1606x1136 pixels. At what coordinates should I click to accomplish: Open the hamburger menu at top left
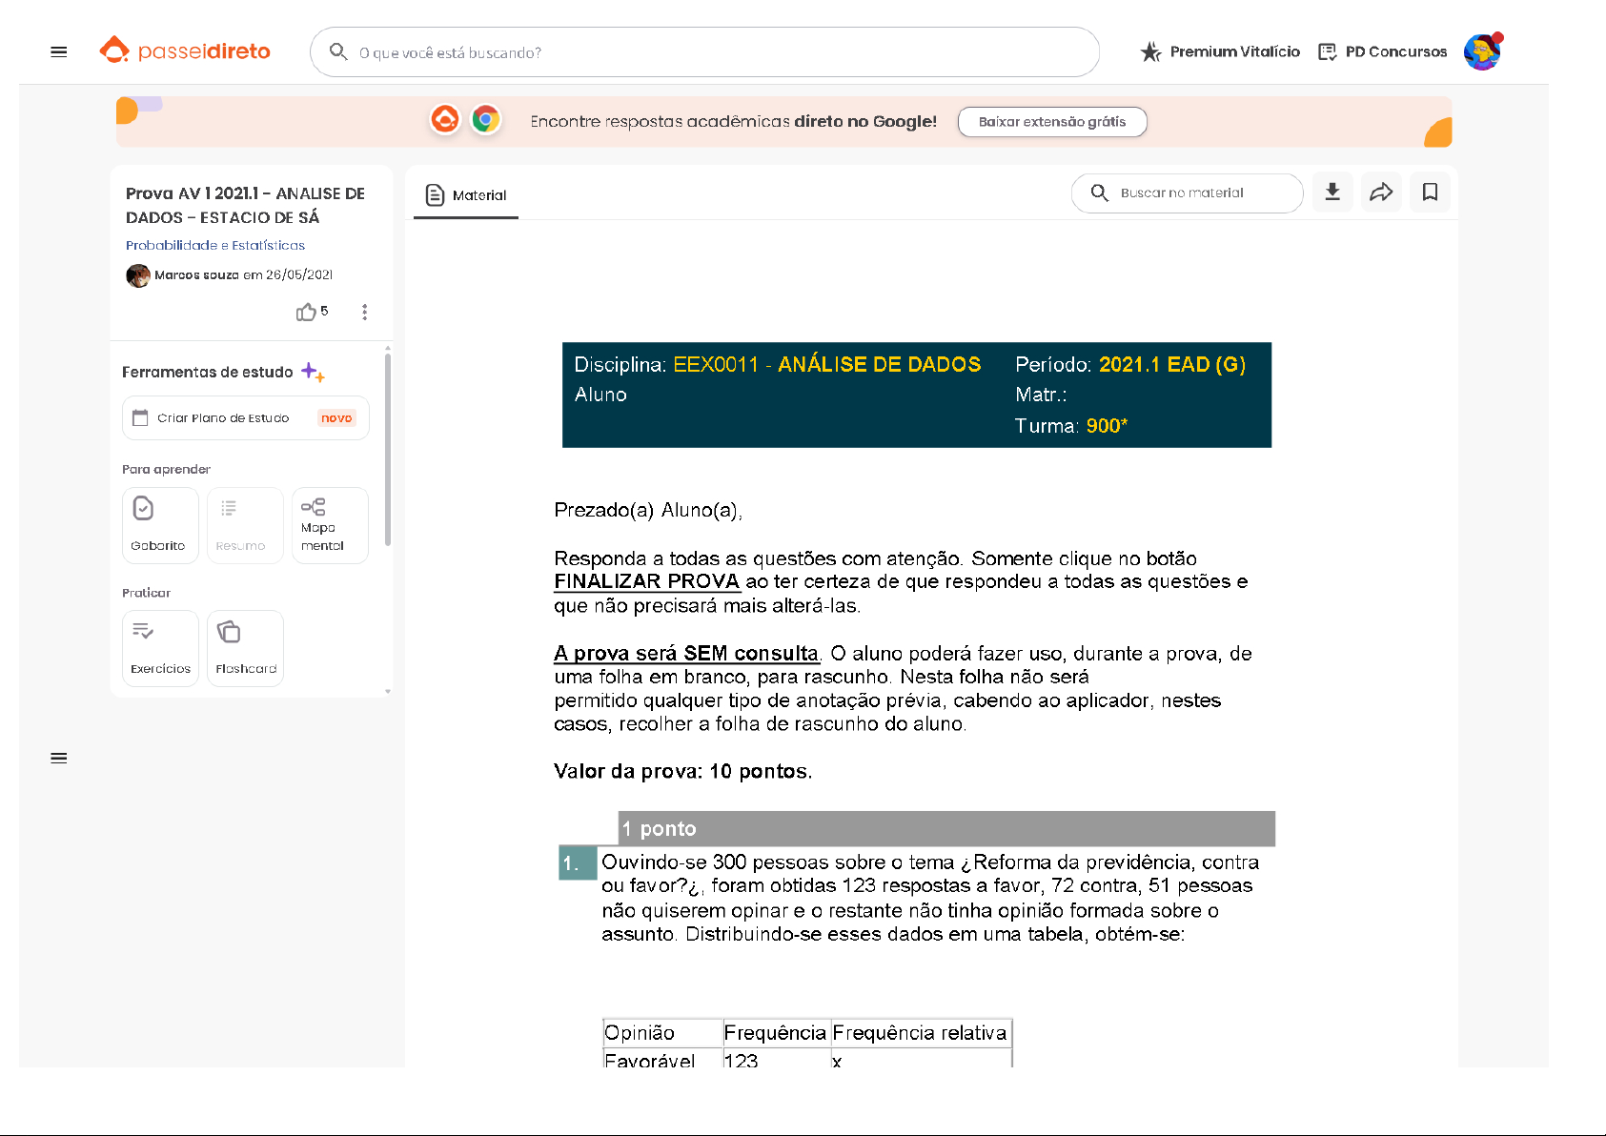59,52
